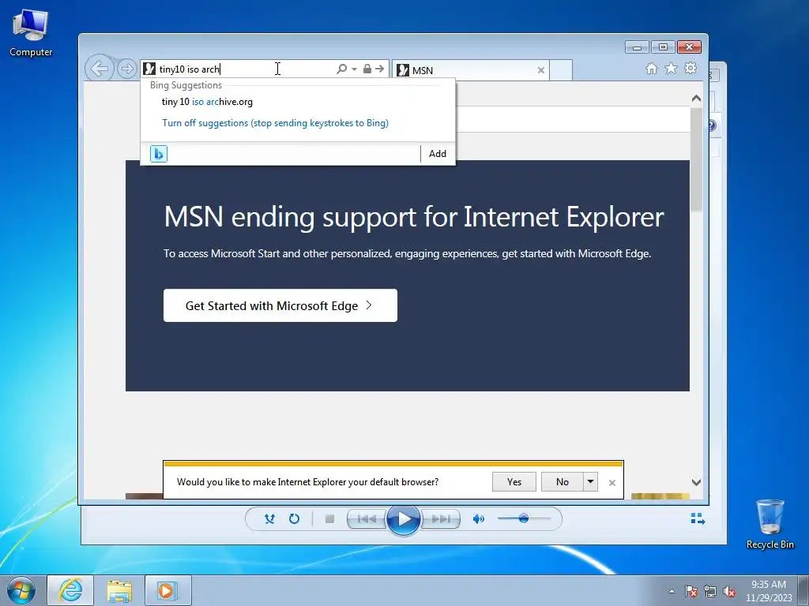Maximize the Internet Explorer window
The image size is (809, 606).
click(x=663, y=47)
